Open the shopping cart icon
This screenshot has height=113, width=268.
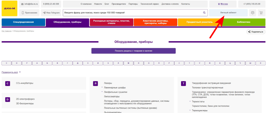tap(261, 13)
